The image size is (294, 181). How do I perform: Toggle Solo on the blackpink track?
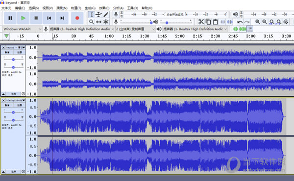point(19,105)
